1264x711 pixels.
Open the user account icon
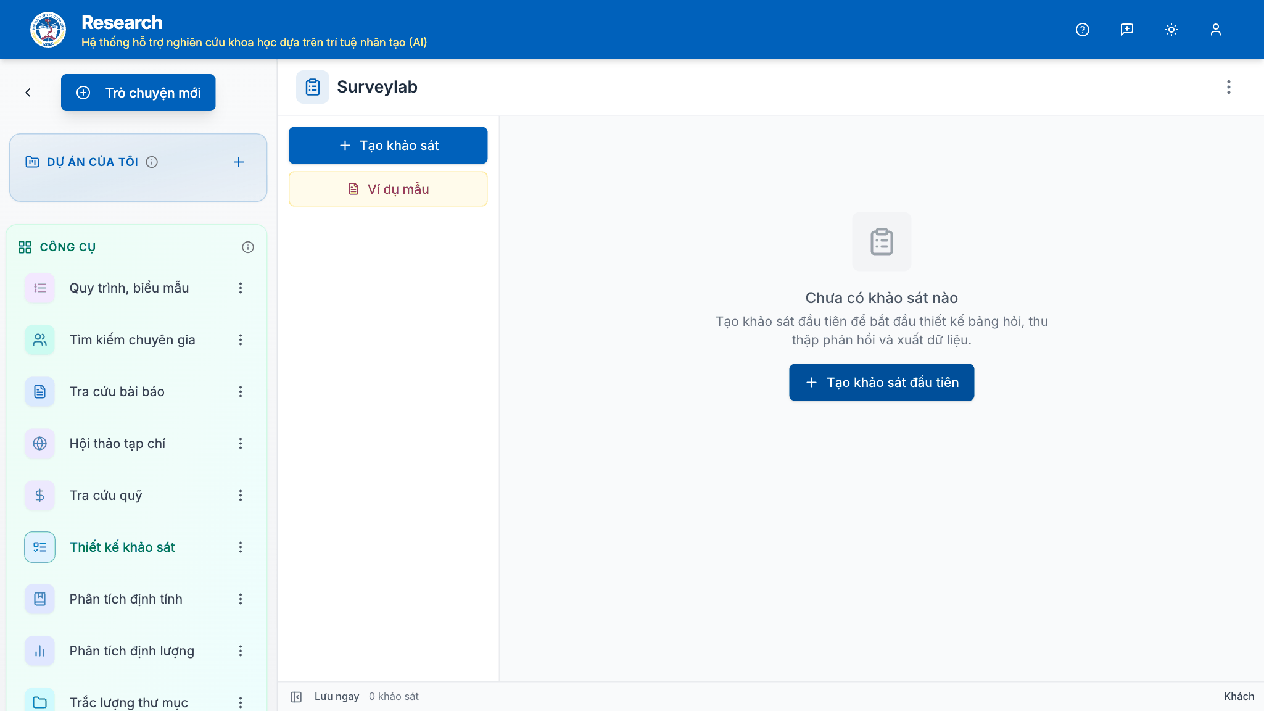1216,30
